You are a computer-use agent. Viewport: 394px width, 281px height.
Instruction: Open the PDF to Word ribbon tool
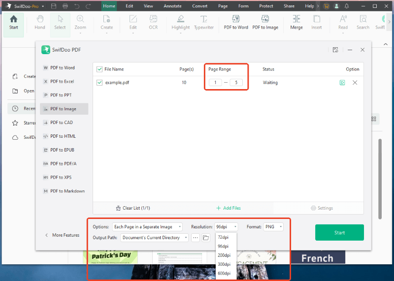tap(236, 23)
